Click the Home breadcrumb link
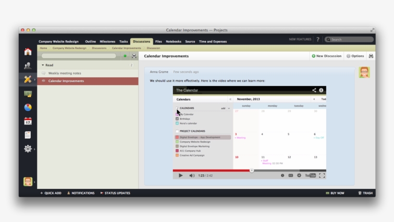Screen dimensions: 394x222 (x=43, y=48)
